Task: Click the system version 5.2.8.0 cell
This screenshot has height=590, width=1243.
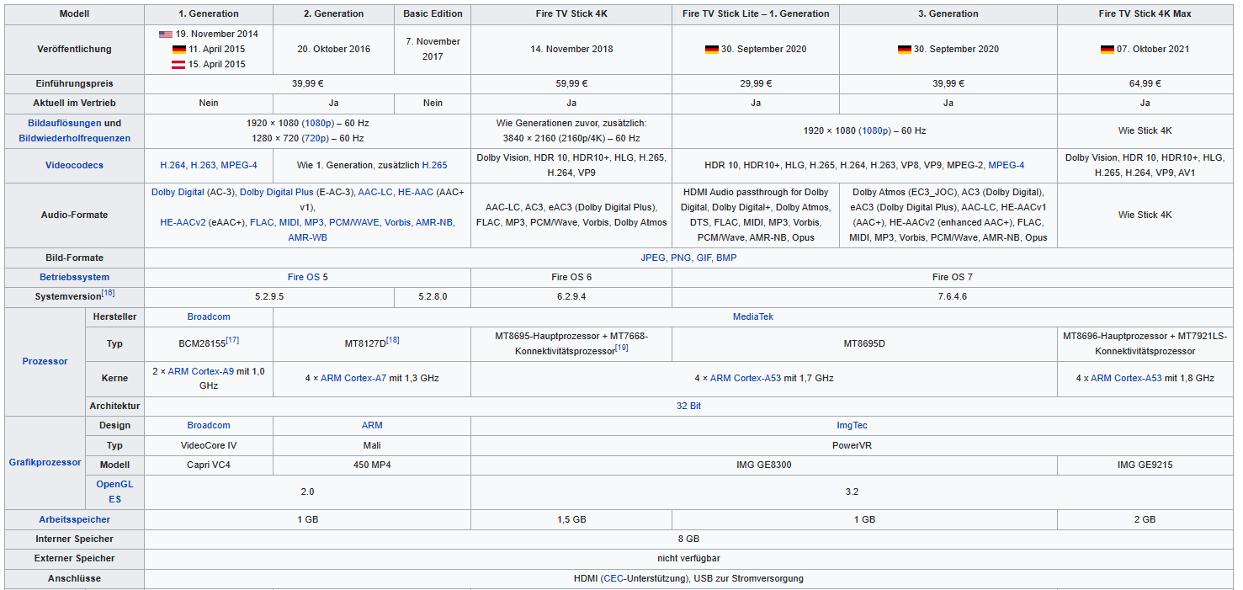Action: (x=433, y=296)
